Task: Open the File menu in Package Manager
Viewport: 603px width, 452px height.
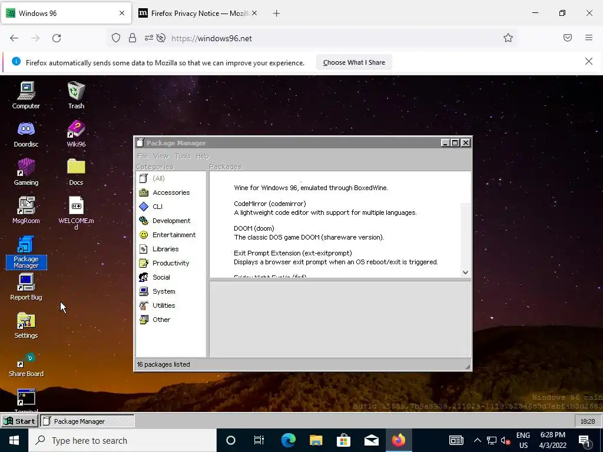Action: click(x=143, y=156)
